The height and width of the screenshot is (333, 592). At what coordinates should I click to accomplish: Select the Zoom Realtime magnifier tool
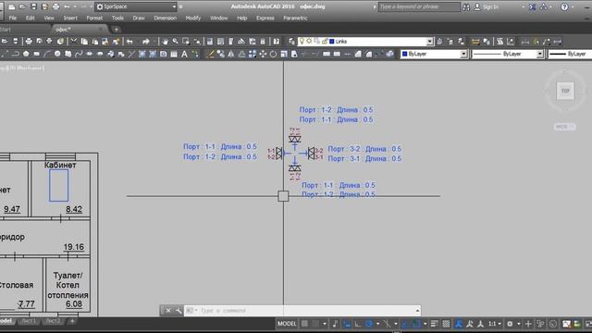[x=175, y=42]
